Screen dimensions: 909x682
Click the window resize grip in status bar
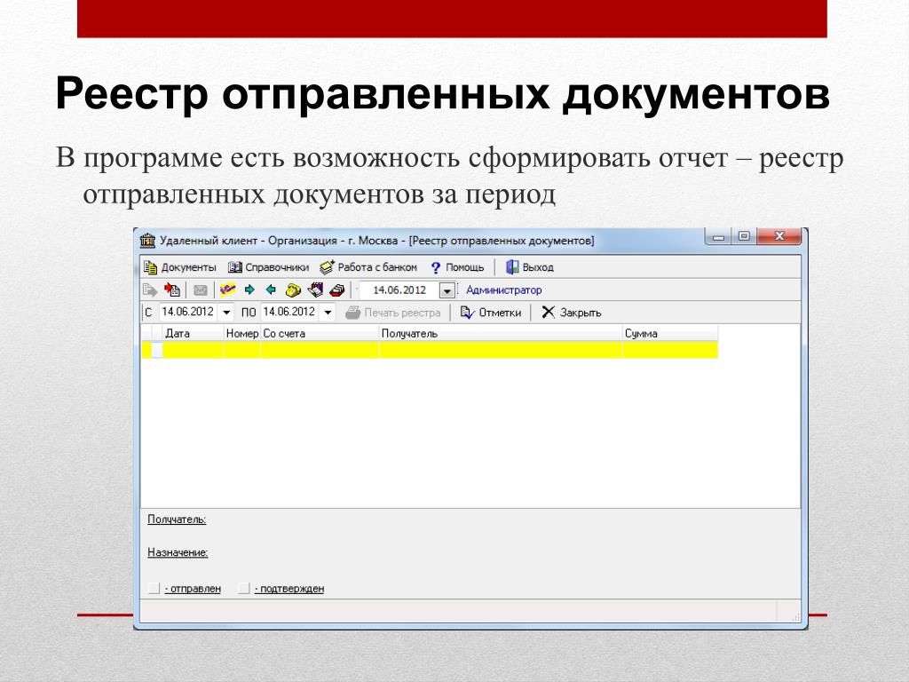[x=795, y=617]
